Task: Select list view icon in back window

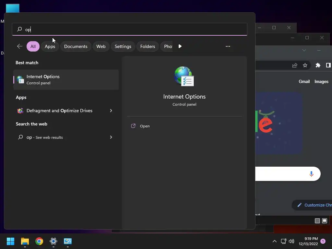Action: (317, 221)
